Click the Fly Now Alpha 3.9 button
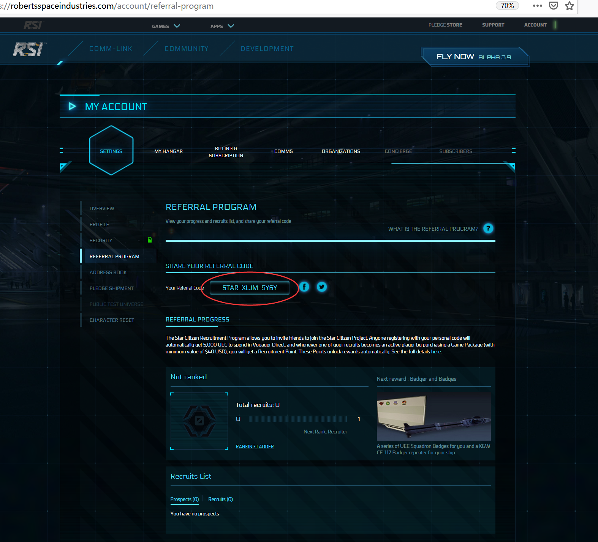Image resolution: width=598 pixels, height=542 pixels. 475,57
